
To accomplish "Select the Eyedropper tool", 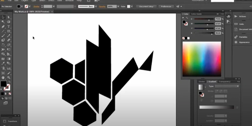I will [3, 64].
